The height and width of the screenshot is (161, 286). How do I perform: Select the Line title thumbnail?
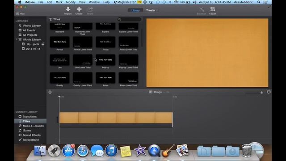pos(59,60)
